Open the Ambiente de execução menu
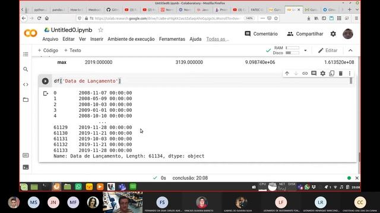The height and width of the screenshot is (213, 380). 131,39
